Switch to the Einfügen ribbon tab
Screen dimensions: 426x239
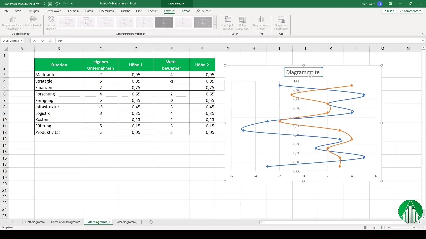pos(33,11)
